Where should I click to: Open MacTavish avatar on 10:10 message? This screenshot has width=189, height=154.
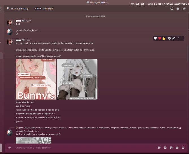[x=10, y=32]
